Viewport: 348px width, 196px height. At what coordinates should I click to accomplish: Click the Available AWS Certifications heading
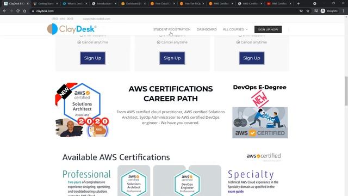(116, 157)
